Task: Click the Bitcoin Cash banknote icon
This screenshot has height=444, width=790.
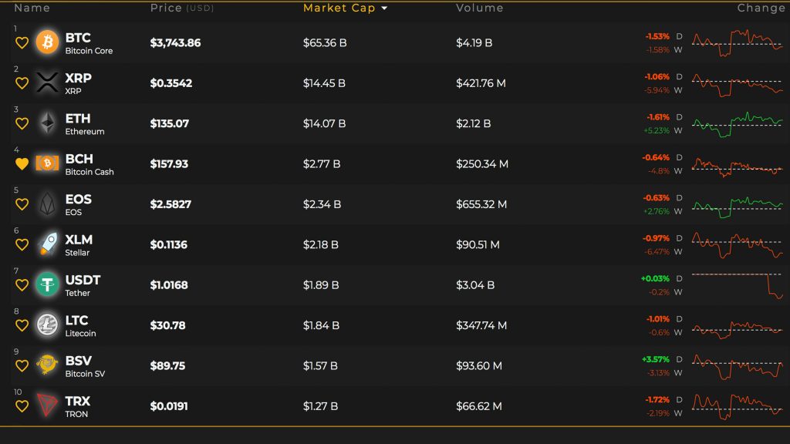Action: click(x=47, y=163)
